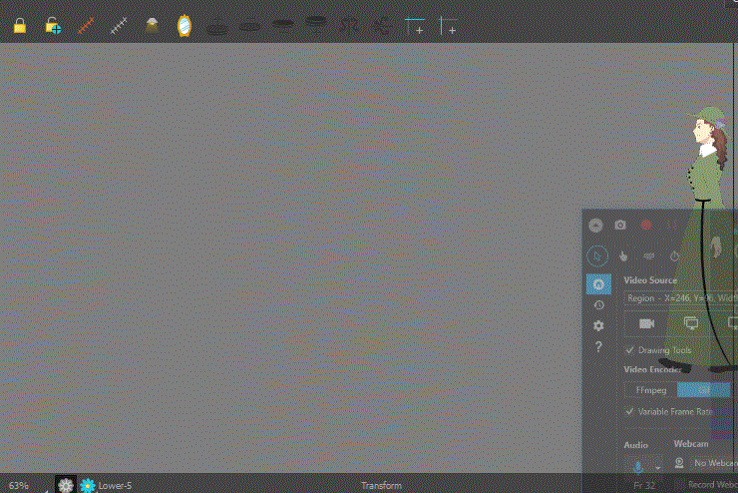This screenshot has width=738, height=493.
Task: Click the webcam preview icon
Action: tap(679, 463)
